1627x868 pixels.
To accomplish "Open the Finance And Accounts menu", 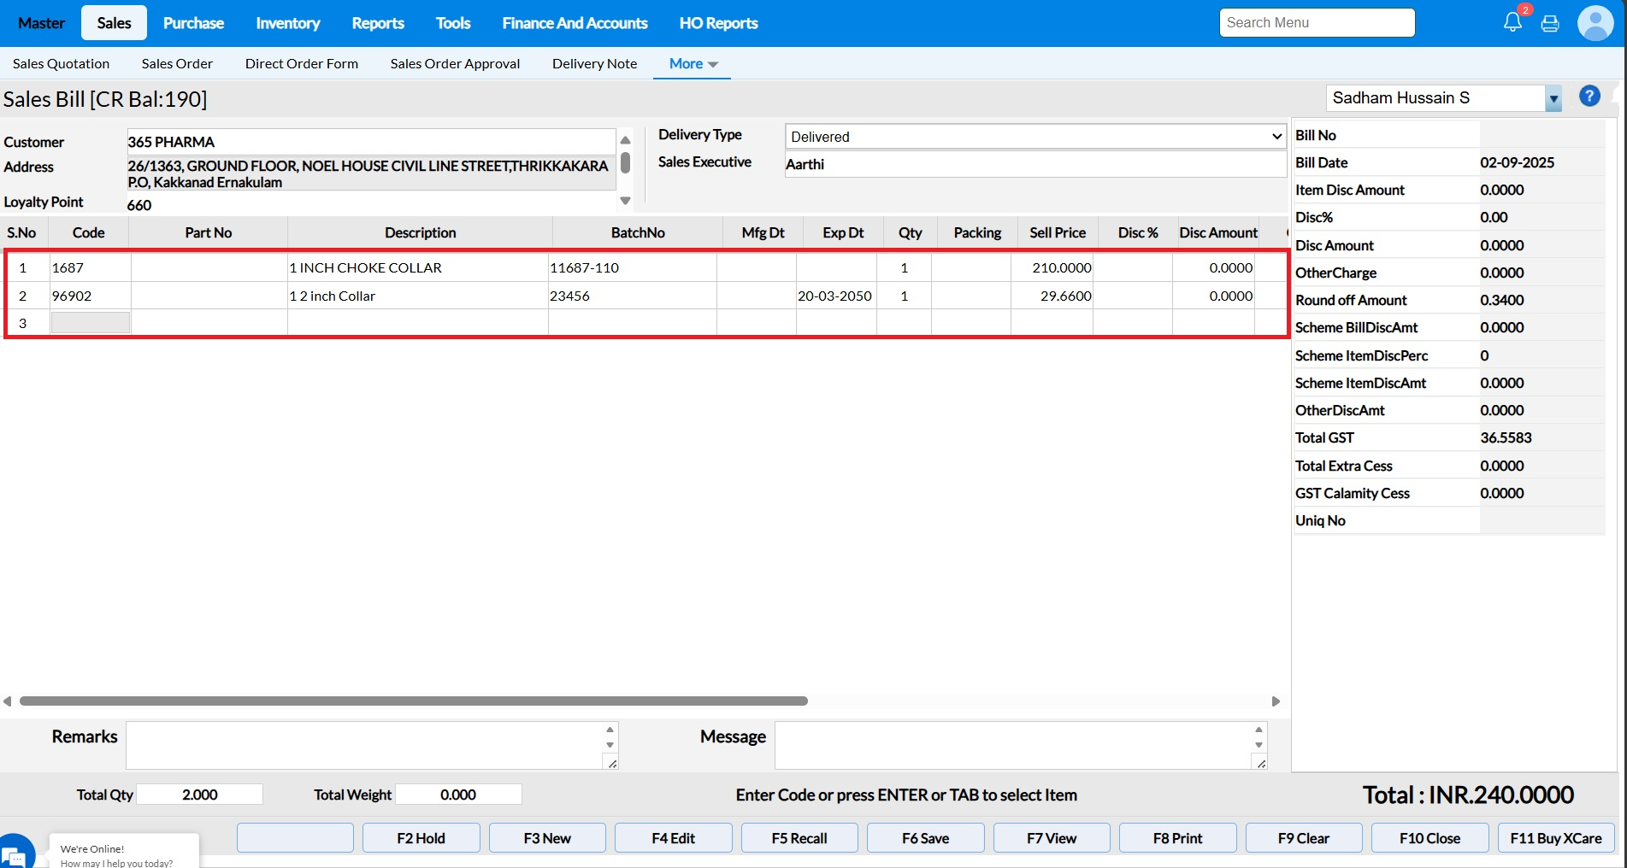I will click(x=575, y=23).
